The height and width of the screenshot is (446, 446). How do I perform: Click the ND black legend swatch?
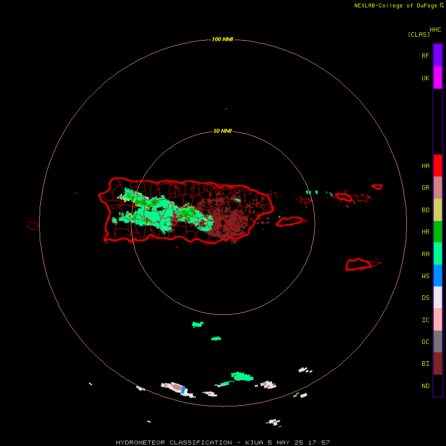tap(438, 386)
